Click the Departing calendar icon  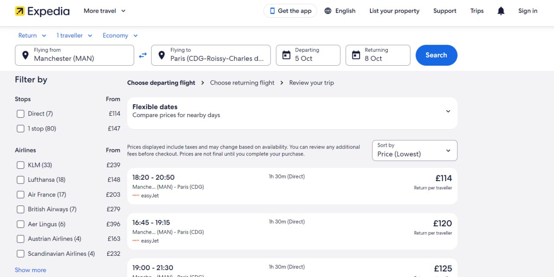(x=286, y=55)
